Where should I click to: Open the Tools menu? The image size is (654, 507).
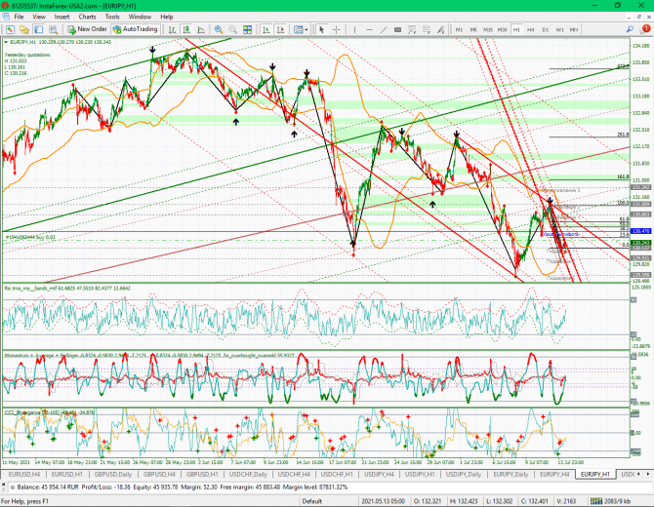click(x=112, y=17)
